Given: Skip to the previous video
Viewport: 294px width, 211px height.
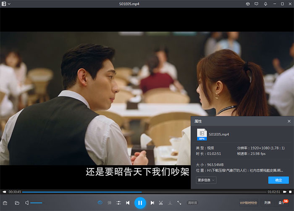Looking at the screenshot, I should click(x=128, y=203).
